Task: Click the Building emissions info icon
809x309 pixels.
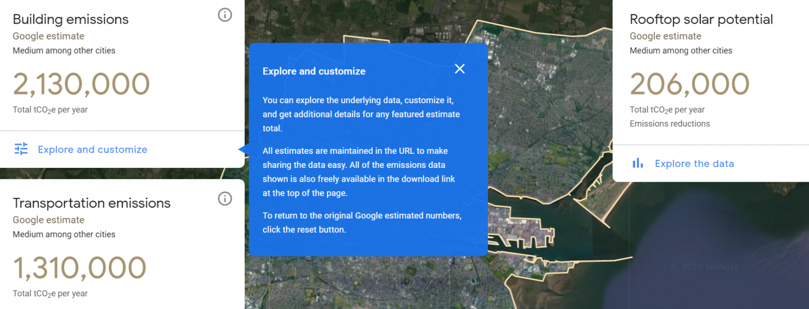Action: click(225, 15)
